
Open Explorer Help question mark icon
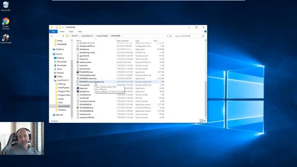[205, 32]
